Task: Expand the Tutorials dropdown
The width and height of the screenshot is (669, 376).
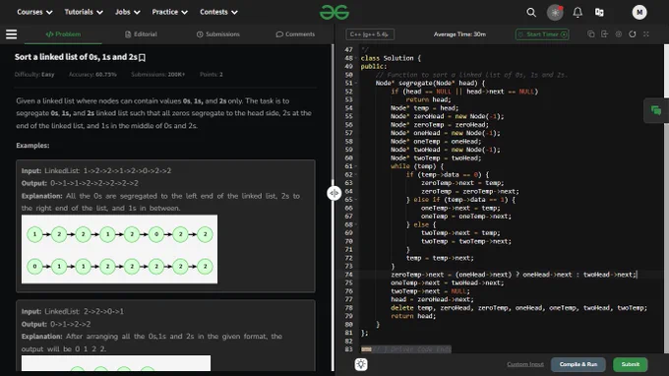Action: point(84,12)
